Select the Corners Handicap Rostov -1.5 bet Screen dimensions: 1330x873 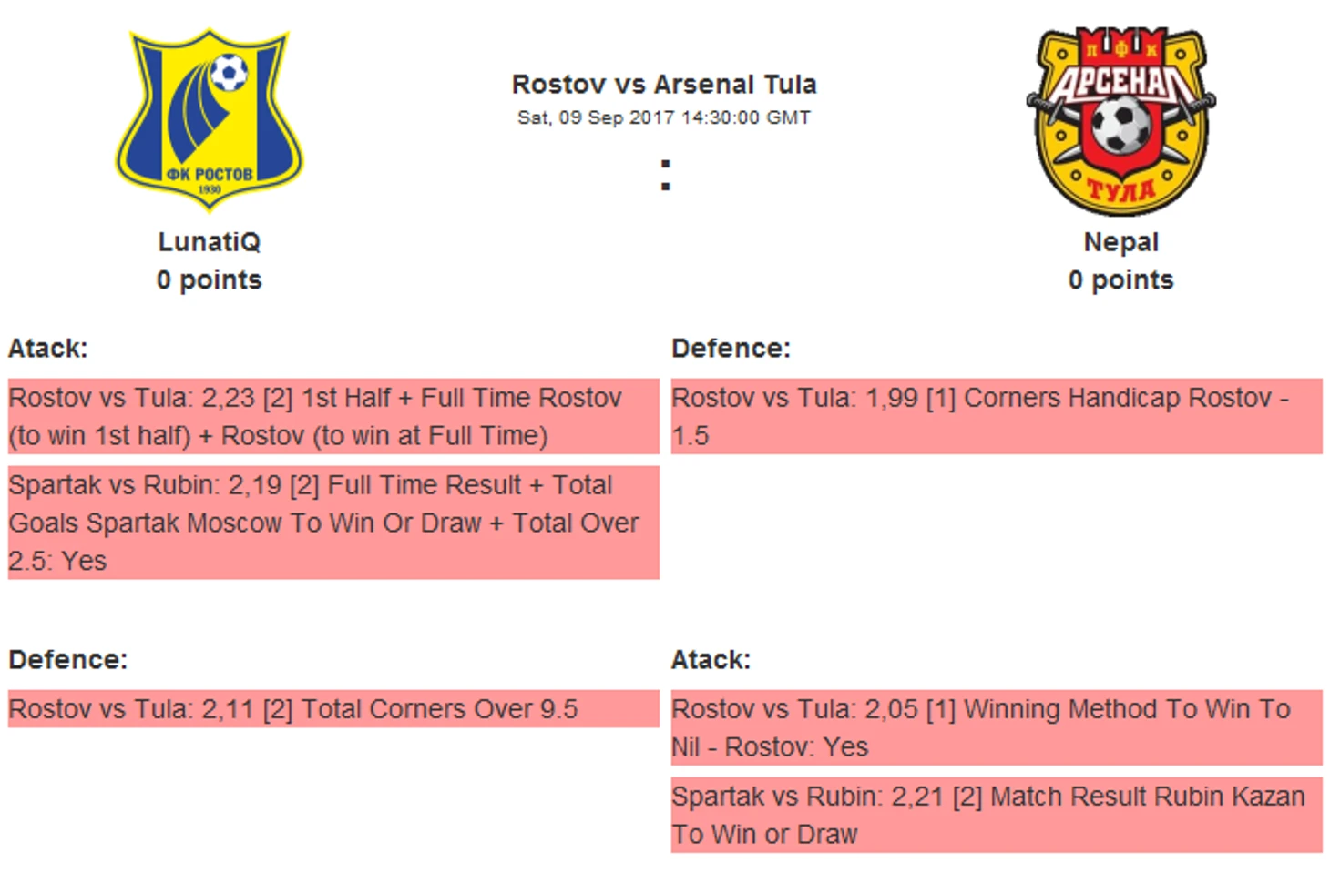click(997, 416)
